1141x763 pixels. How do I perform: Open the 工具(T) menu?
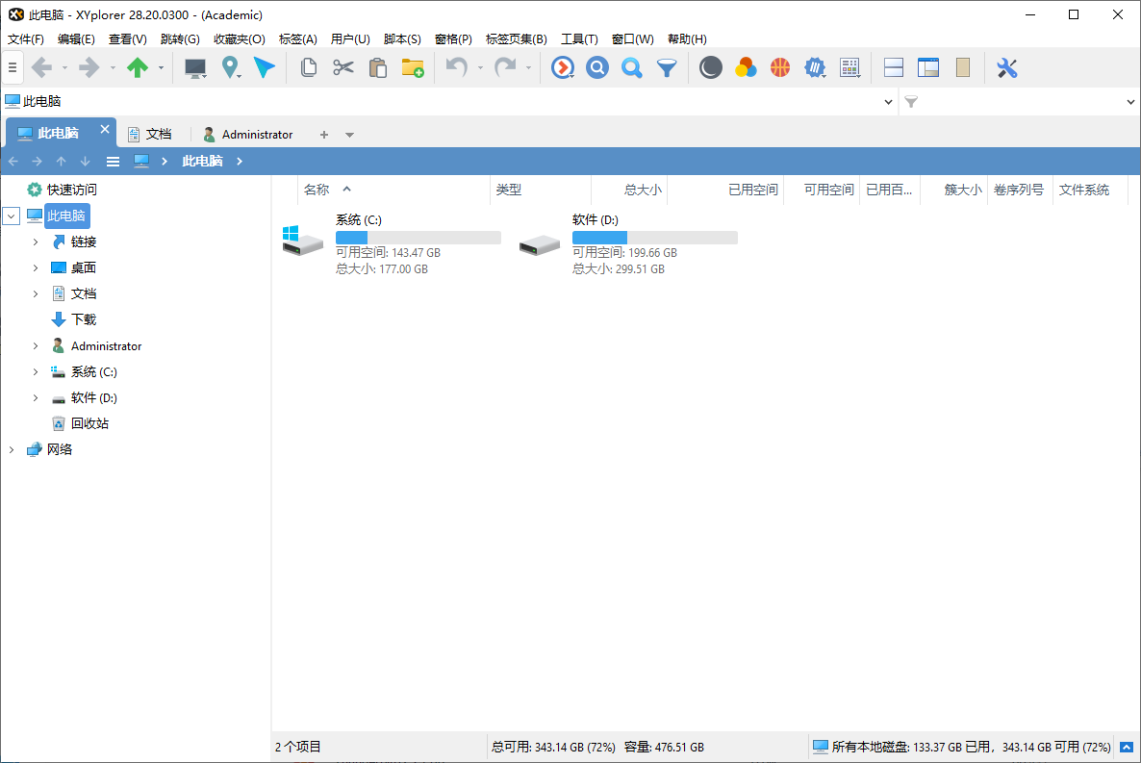[x=579, y=38]
